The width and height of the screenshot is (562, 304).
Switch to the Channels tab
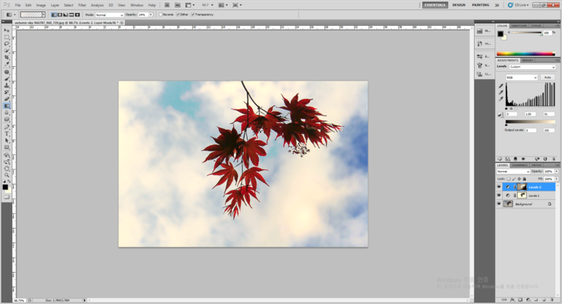pos(519,165)
